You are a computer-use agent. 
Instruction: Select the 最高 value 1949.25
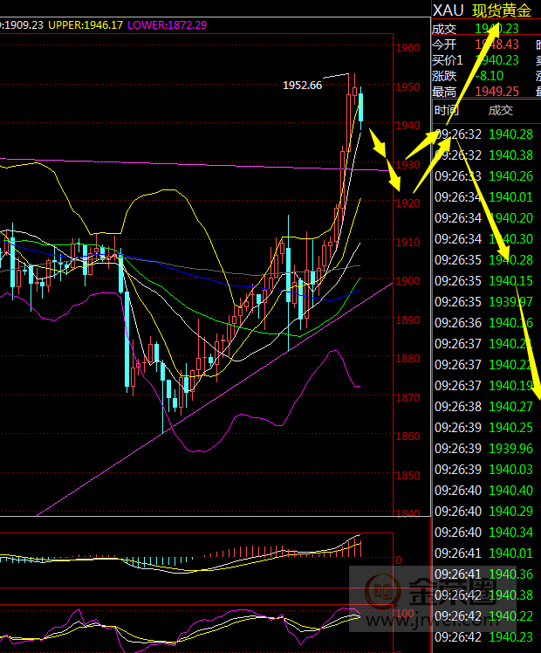[x=497, y=91]
